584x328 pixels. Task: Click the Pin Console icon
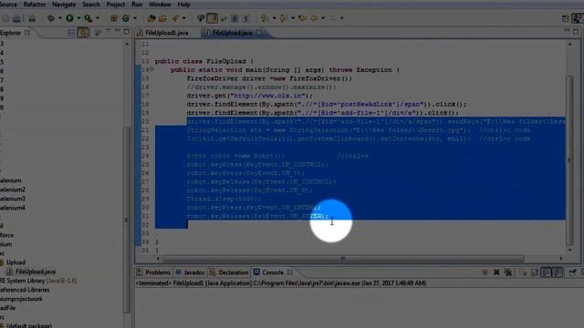[x=572, y=272]
